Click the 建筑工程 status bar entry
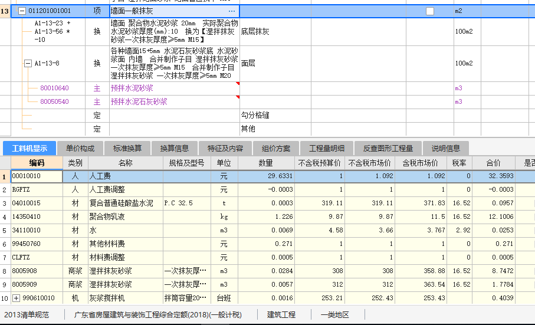535x325 pixels. click(x=281, y=315)
